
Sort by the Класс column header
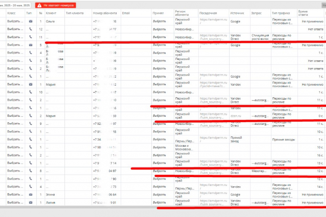click(12, 13)
